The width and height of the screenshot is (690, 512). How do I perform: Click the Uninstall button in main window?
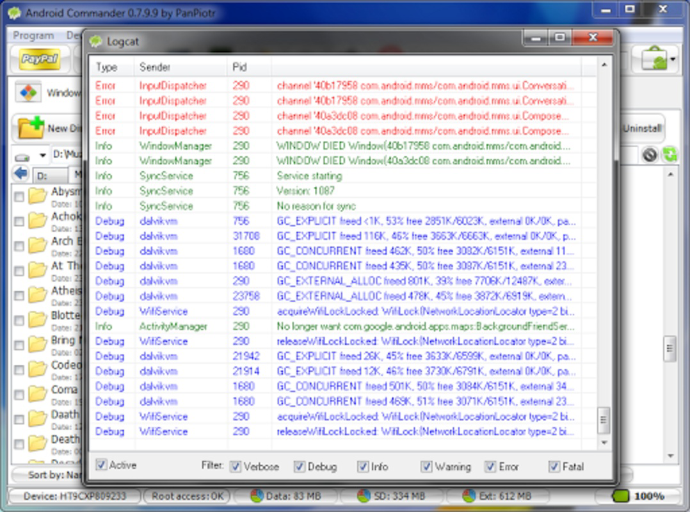coord(642,129)
